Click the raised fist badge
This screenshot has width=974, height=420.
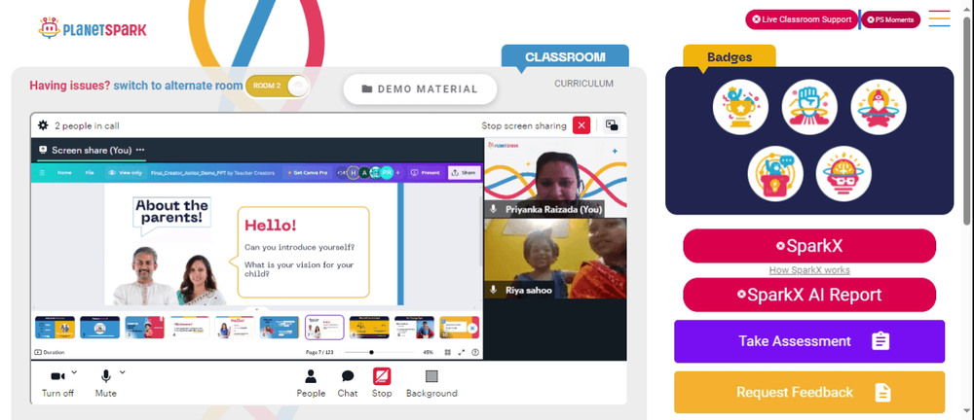coord(809,107)
